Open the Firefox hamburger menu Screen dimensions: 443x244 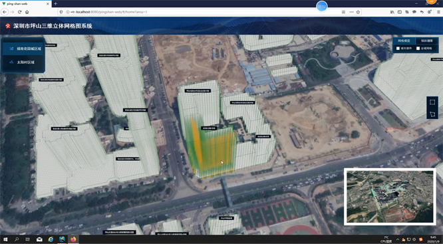pos(438,12)
